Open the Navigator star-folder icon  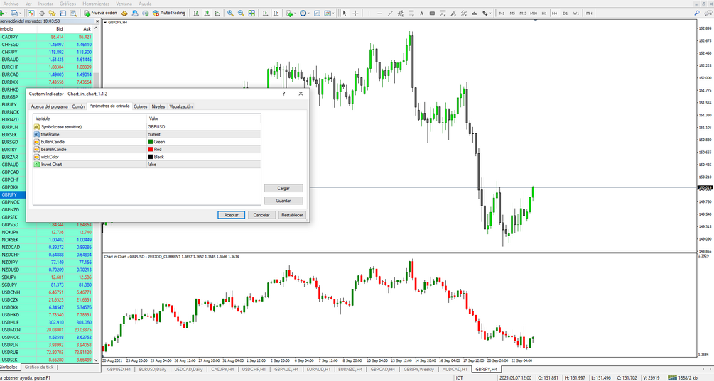click(52, 13)
